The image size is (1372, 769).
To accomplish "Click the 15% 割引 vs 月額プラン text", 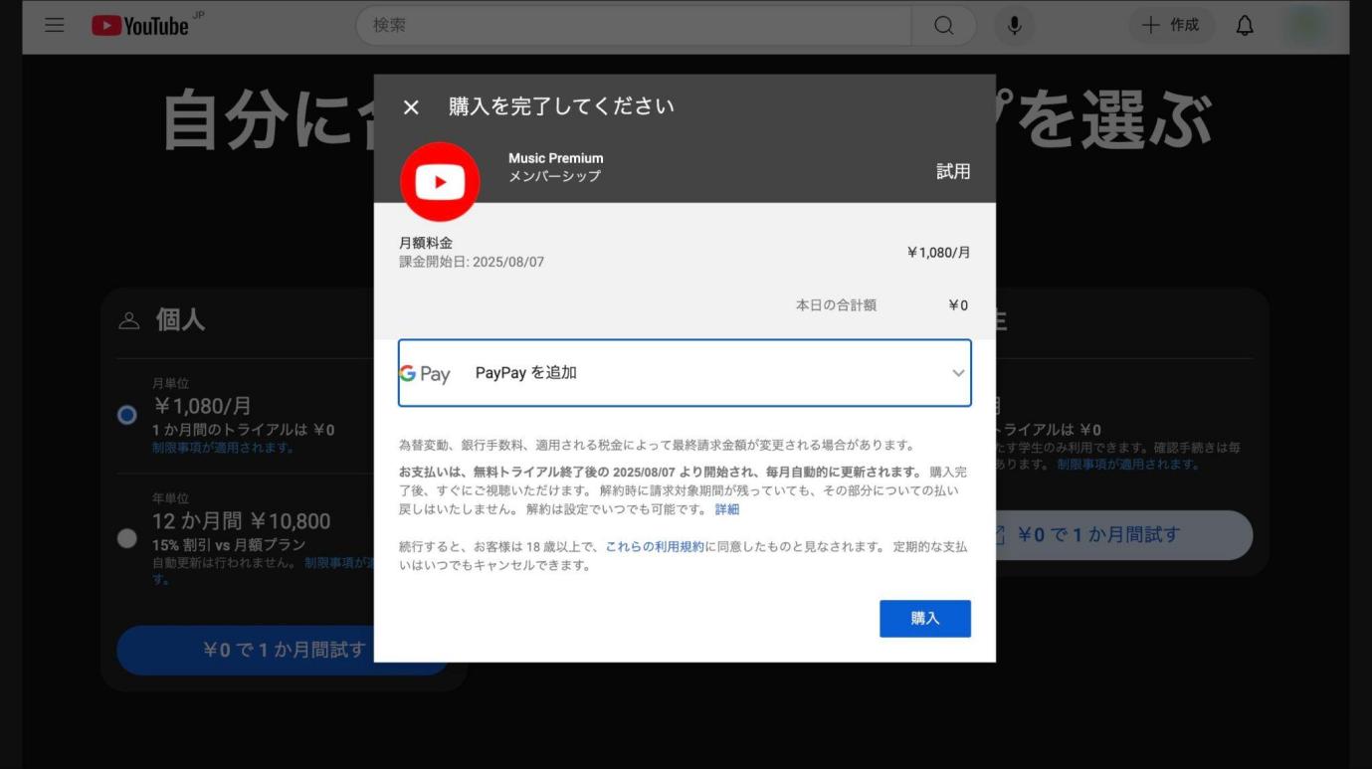I will (229, 545).
